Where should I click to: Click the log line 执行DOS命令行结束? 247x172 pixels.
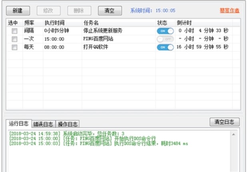coord(98,143)
